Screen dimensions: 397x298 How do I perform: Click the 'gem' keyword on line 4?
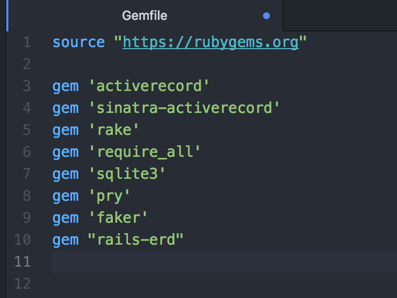coord(66,109)
